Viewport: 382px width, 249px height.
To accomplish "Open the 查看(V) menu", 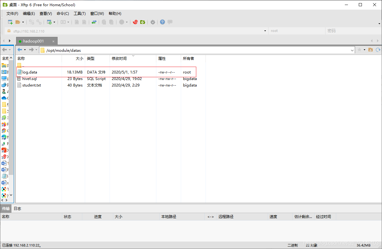I will 46,14.
